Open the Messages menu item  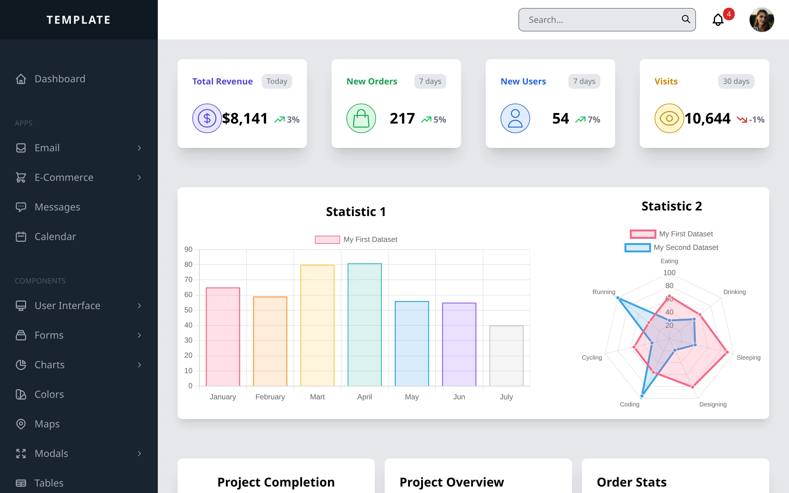pos(79,207)
